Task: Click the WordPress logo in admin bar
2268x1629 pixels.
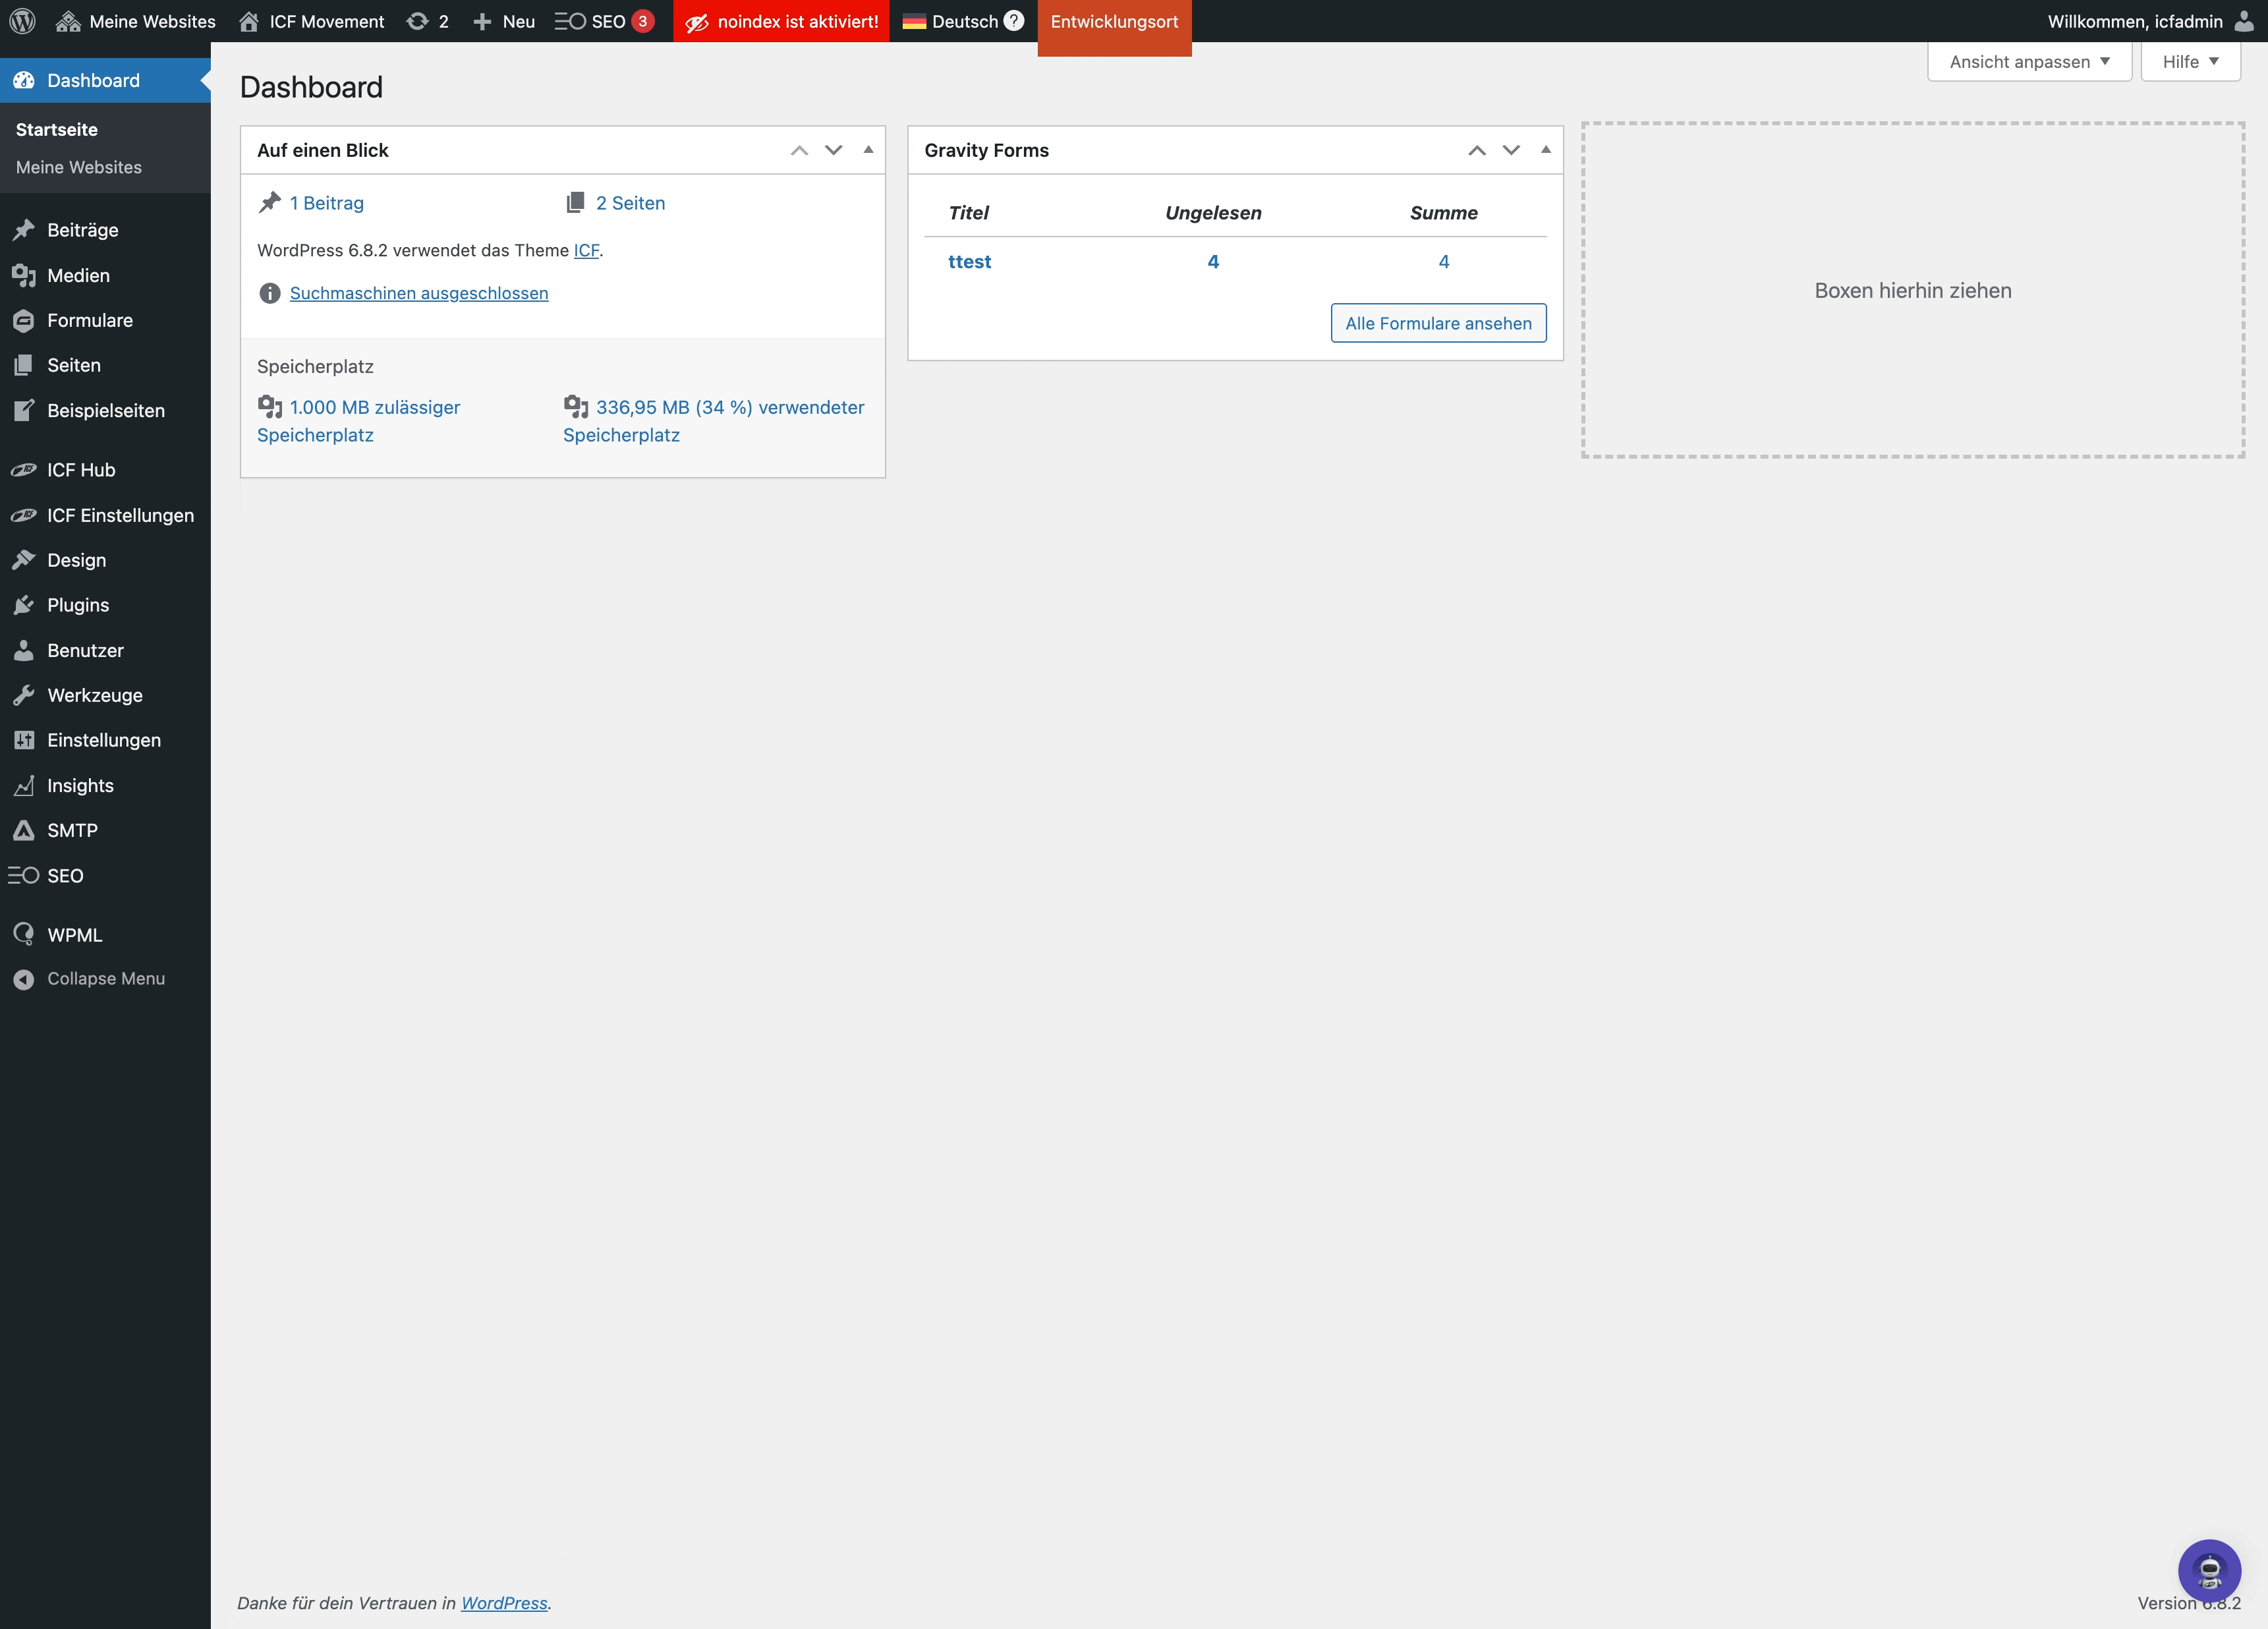Action: click(22, 21)
